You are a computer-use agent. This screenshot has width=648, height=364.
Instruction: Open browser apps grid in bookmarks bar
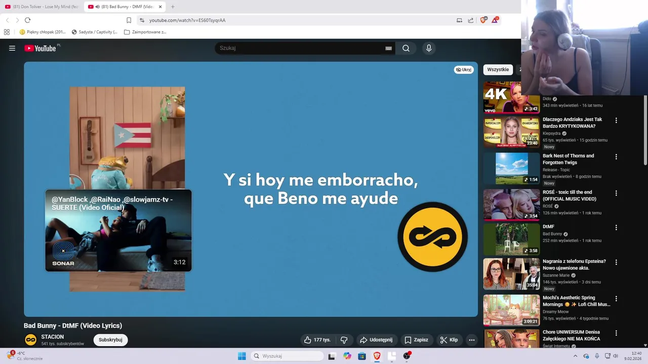point(7,32)
